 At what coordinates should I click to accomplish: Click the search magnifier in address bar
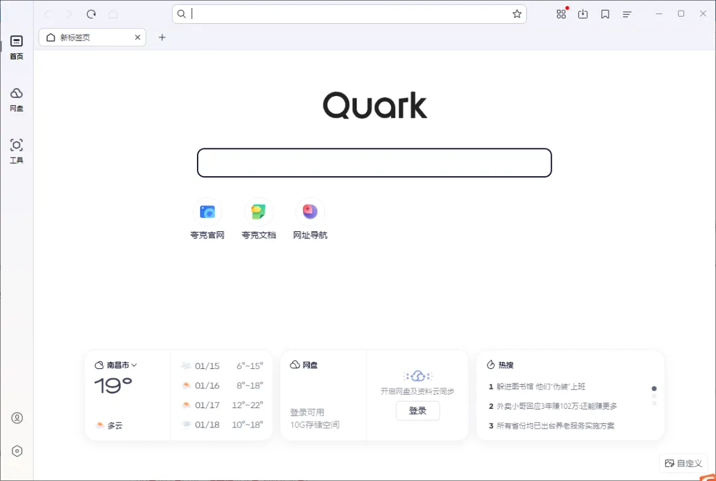click(181, 14)
